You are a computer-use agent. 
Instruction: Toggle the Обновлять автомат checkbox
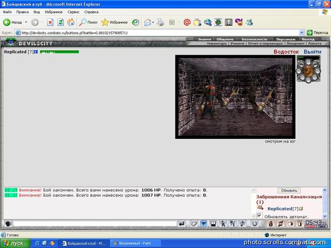click(x=259, y=215)
